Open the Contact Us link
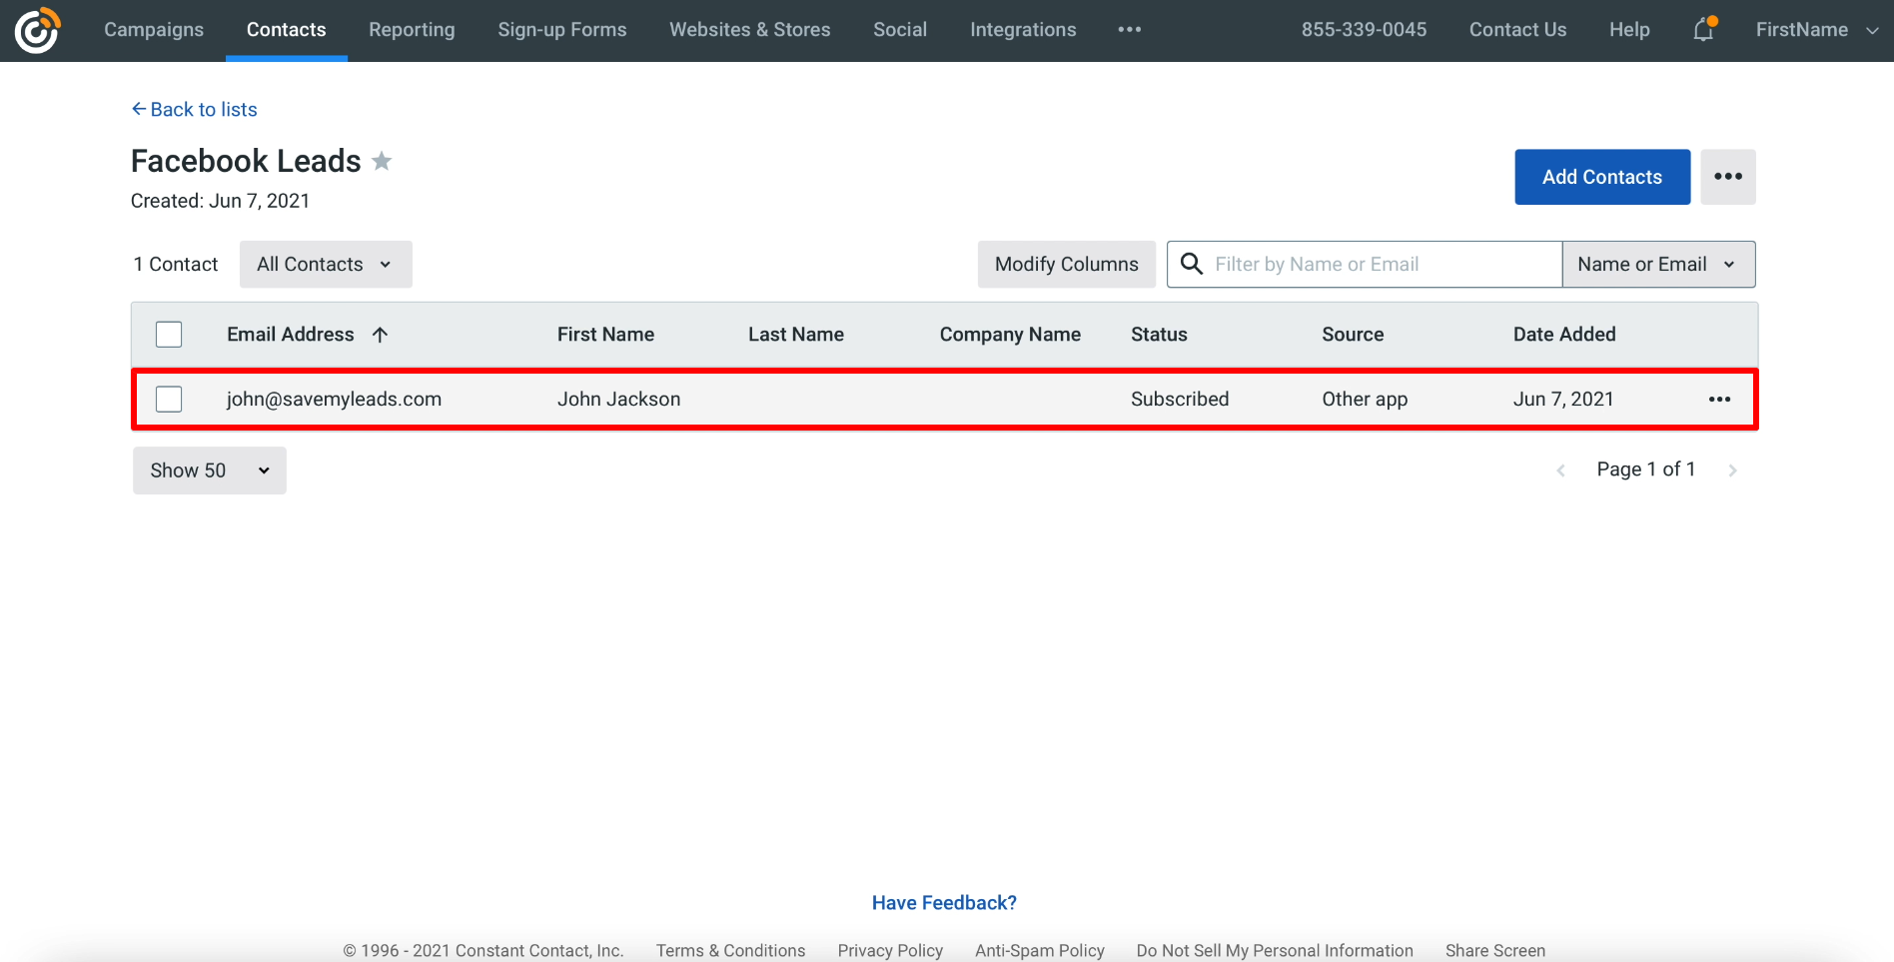The height and width of the screenshot is (962, 1894). 1517,30
